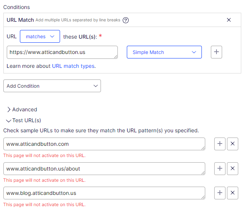Edit the www.atticandbutton.us/about test field
Screen dimensions: 245x214
pos(104,169)
